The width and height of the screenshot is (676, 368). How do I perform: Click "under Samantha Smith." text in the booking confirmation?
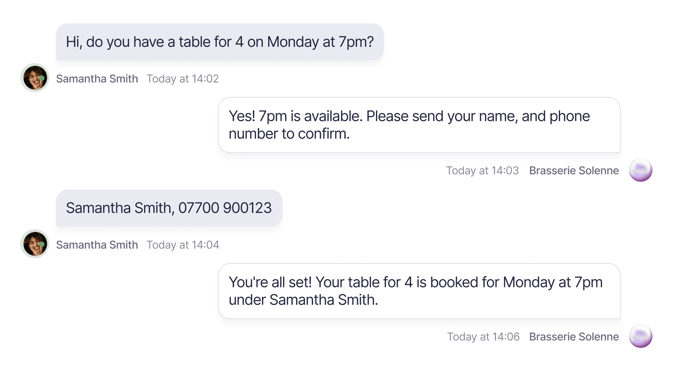303,300
